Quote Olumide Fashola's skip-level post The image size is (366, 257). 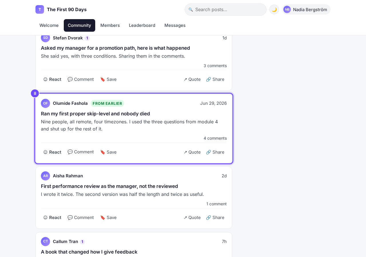[x=192, y=152]
